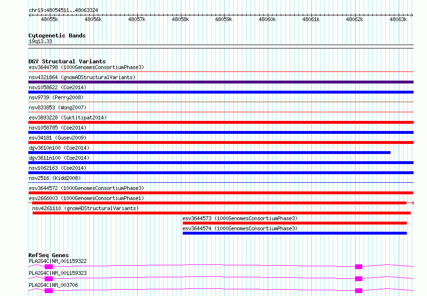Select the dgv3611n100 (Coe2014) label

(59, 158)
